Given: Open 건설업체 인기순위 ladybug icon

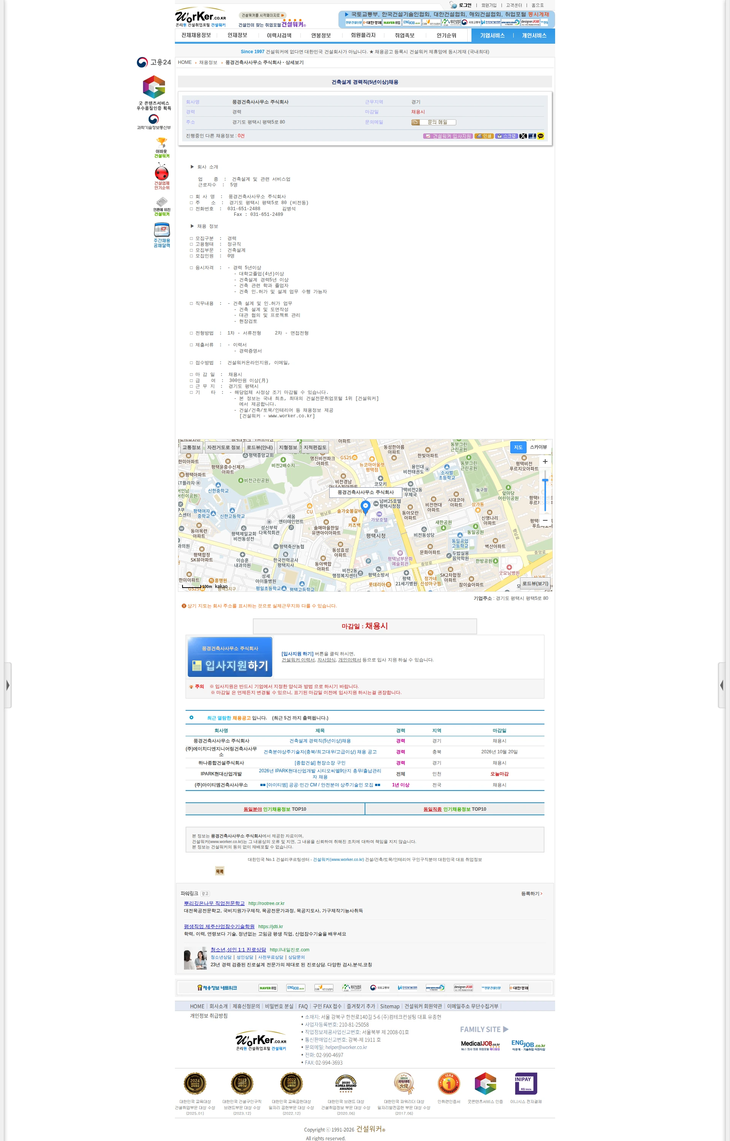Looking at the screenshot, I should (x=162, y=176).
